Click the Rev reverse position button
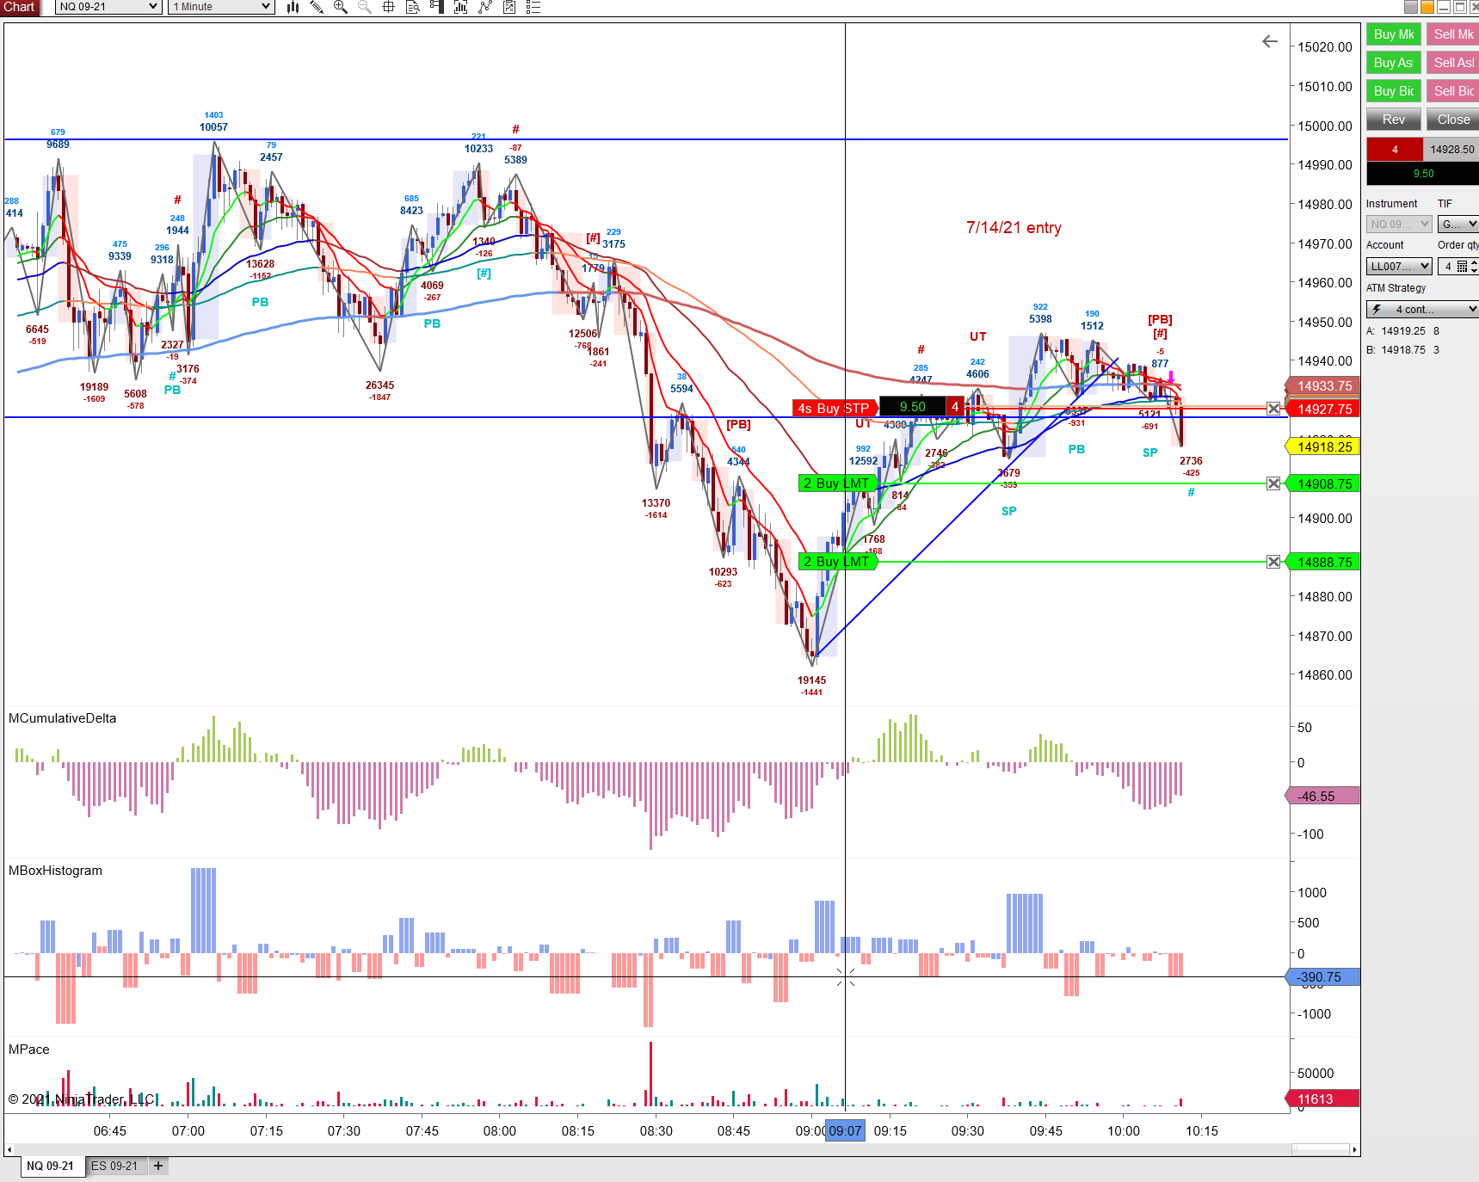 1394,120
